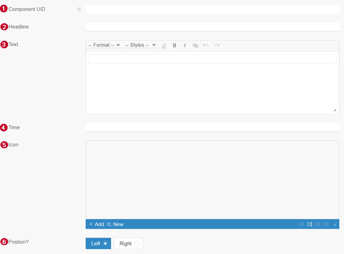Select the Right position radio option
The width and height of the screenshot is (344, 254).
[x=129, y=243]
